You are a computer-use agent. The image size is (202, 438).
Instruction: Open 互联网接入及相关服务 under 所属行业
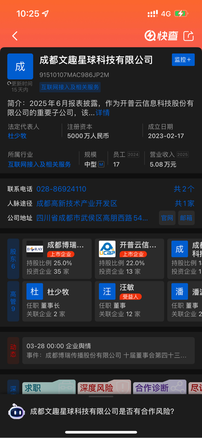point(39,164)
